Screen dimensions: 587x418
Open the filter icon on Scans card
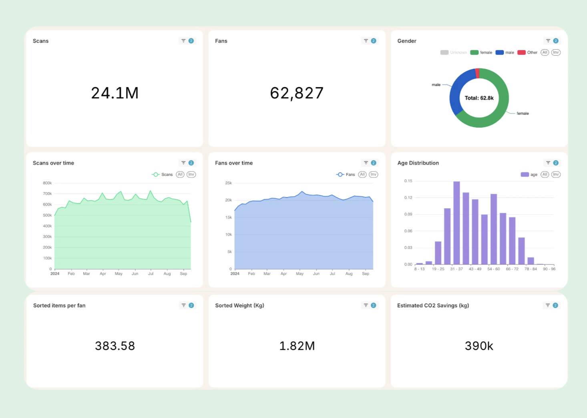(x=183, y=41)
